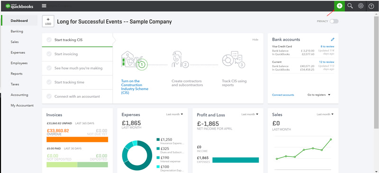The width and height of the screenshot is (379, 173).
Task: Click the £1,250 Insurance expense legend entry
Action: pyautogui.click(x=171, y=141)
